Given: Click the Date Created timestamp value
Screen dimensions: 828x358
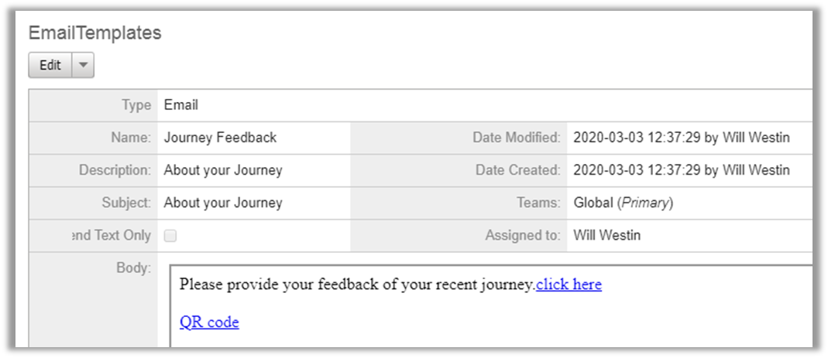Looking at the screenshot, I should pyautogui.click(x=681, y=170).
